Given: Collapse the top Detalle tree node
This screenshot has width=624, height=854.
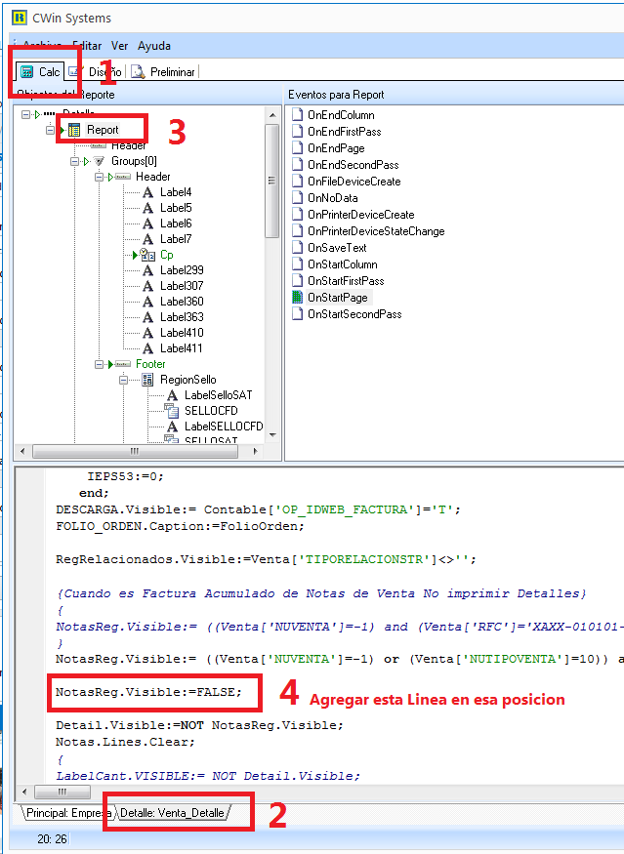Looking at the screenshot, I should tap(25, 115).
